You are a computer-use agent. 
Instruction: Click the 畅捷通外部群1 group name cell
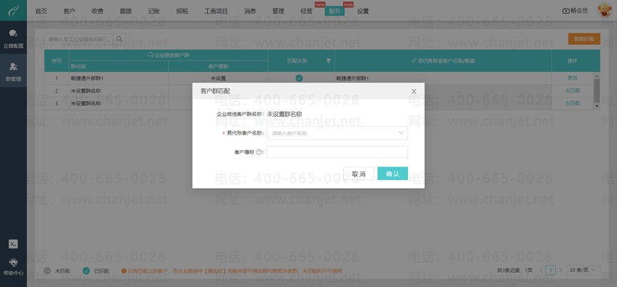(119, 78)
